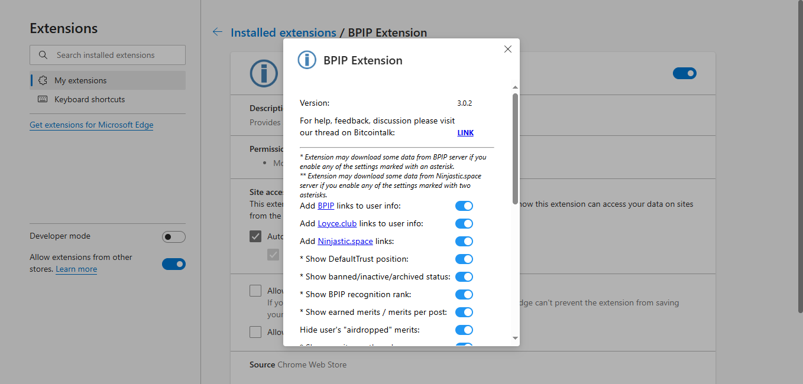Click the Extensions sidebar heading
This screenshot has height=384, width=803.
pyautogui.click(x=64, y=28)
